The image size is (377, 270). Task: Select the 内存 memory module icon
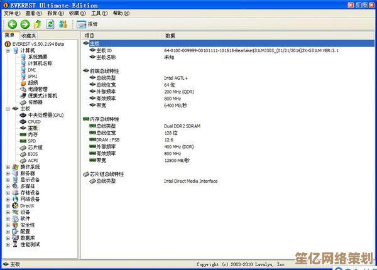(23, 135)
